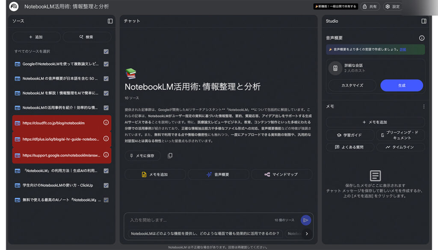Open https://cloudfit.co.jp/blog/notebooklm source

tap(53, 123)
